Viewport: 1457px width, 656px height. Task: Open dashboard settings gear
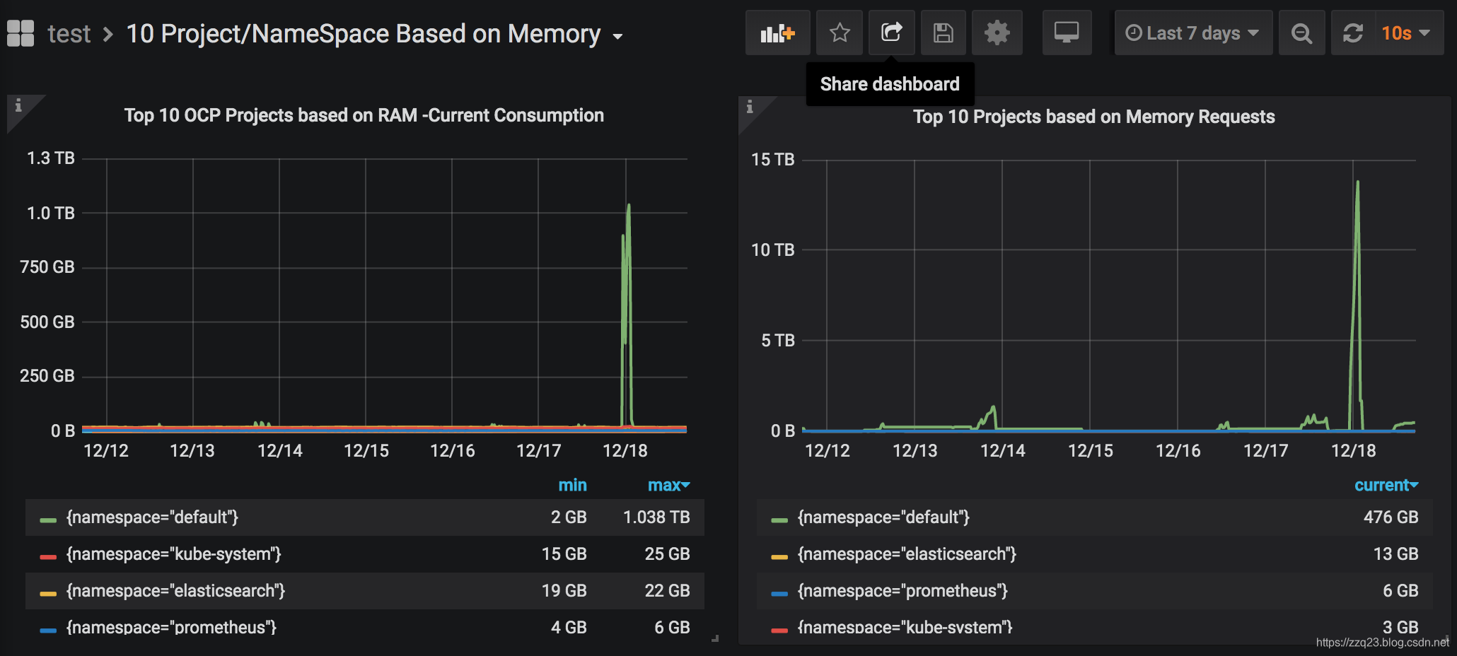[x=997, y=33]
